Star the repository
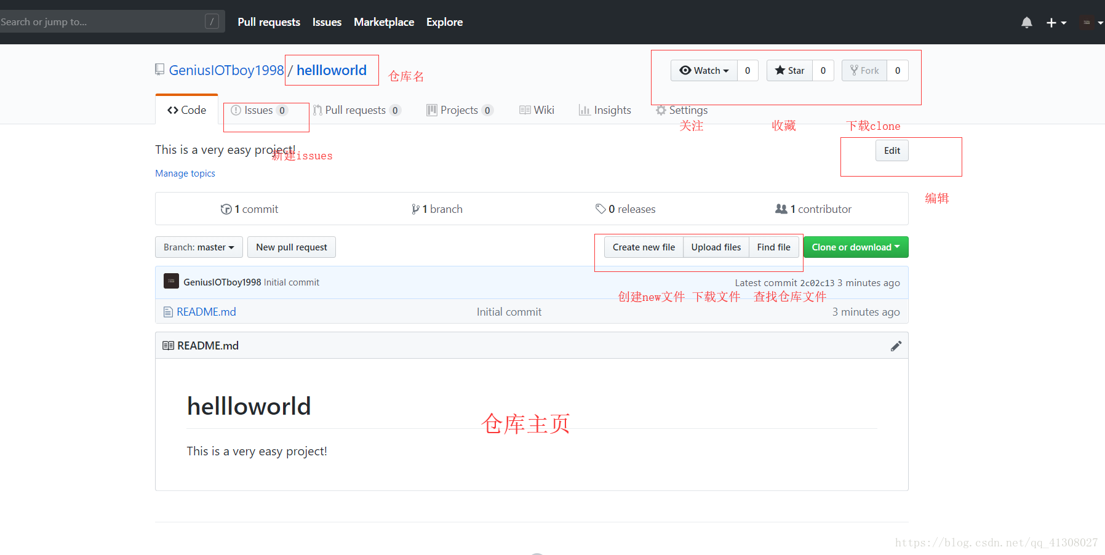 click(789, 71)
